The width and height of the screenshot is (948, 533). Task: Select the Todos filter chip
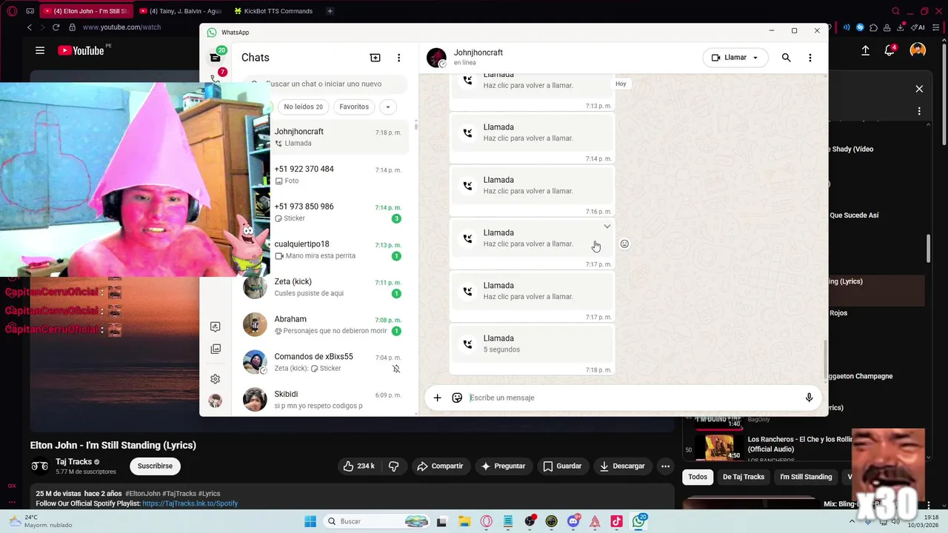click(x=698, y=477)
